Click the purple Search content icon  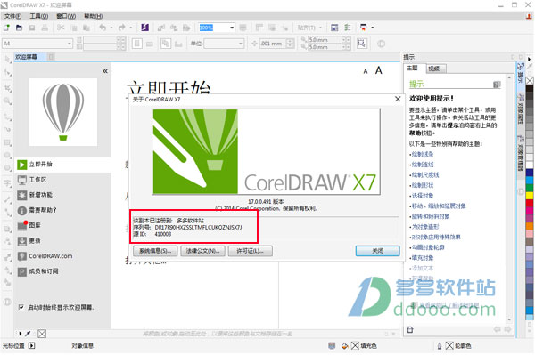[145, 28]
